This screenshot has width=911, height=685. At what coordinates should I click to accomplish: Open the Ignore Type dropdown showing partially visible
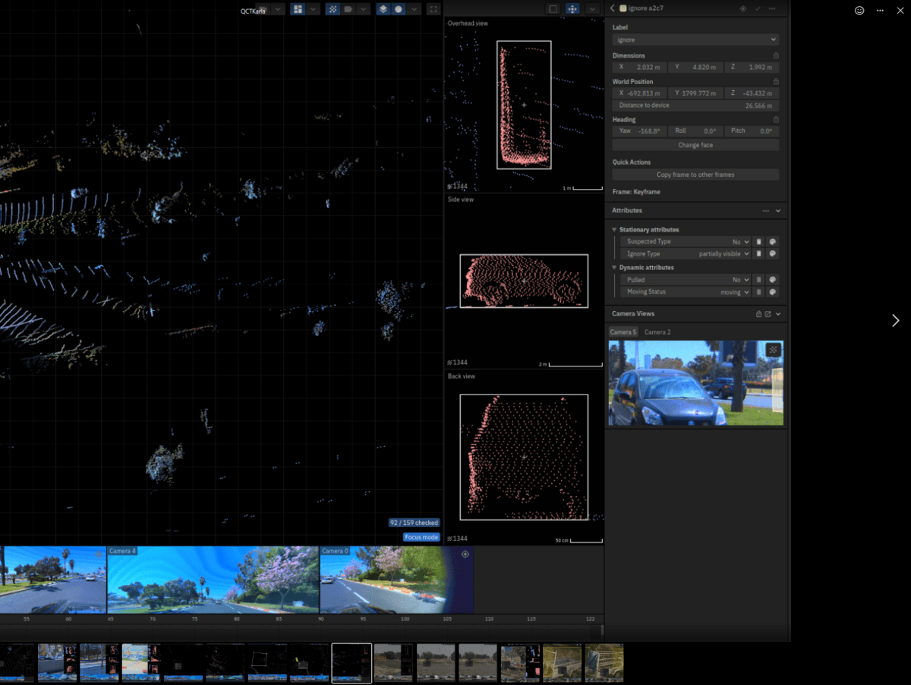(686, 254)
